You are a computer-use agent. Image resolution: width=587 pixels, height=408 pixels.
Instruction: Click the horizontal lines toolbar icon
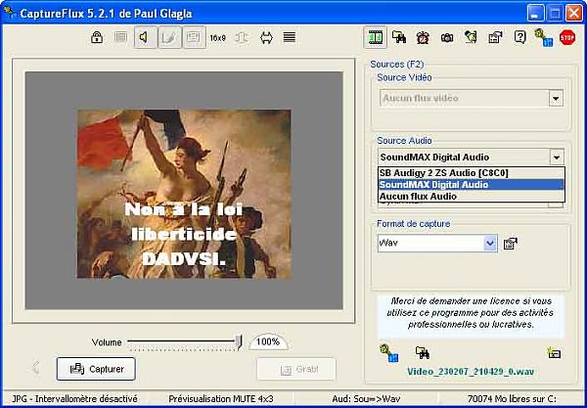tap(290, 38)
